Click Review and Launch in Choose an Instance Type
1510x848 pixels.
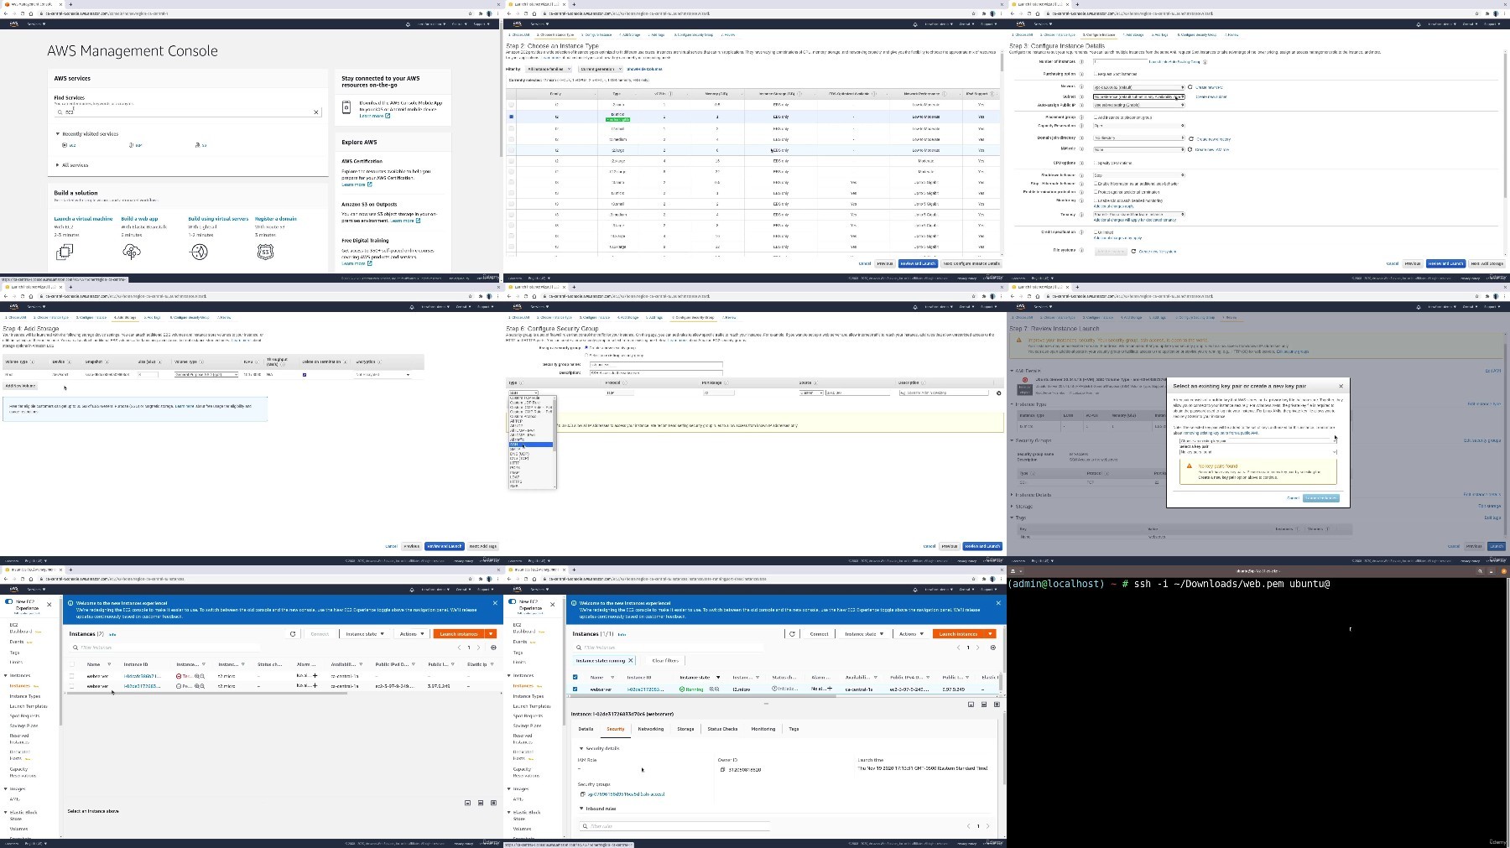pos(918,263)
